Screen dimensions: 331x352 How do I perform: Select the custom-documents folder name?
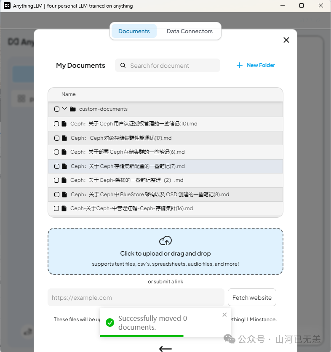[x=103, y=109]
